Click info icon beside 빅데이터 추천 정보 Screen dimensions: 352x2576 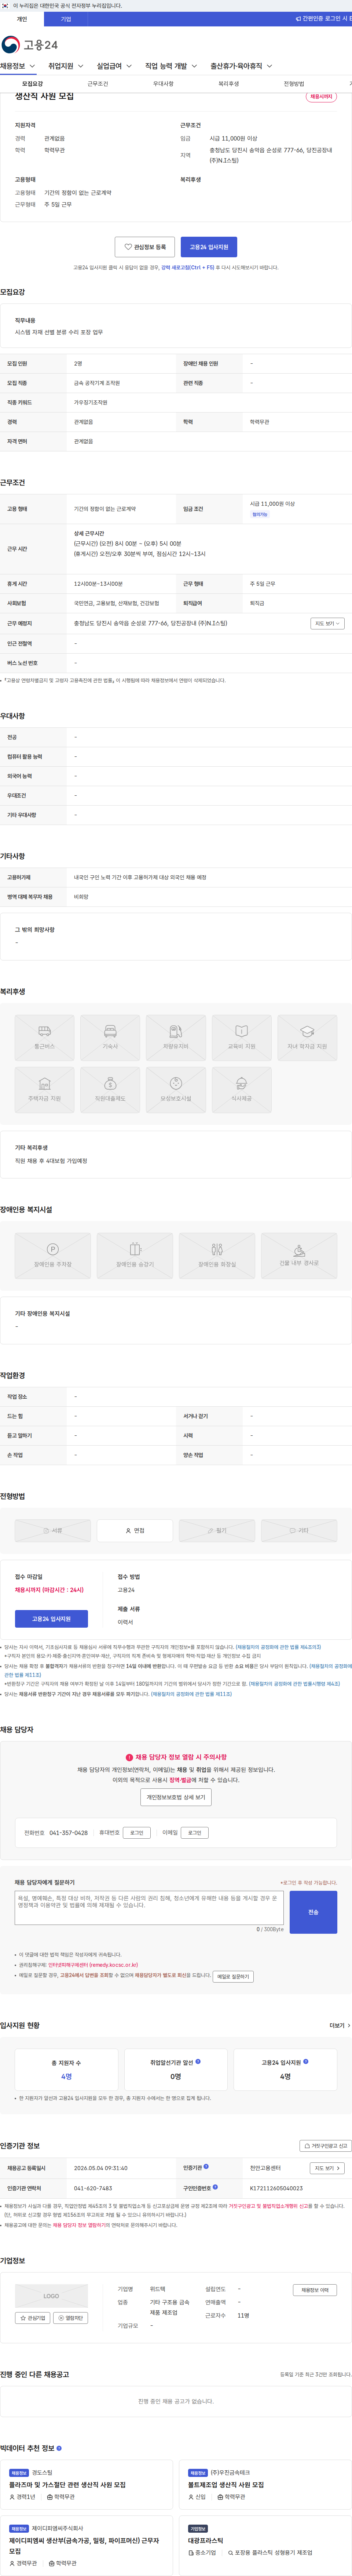tap(59, 2448)
